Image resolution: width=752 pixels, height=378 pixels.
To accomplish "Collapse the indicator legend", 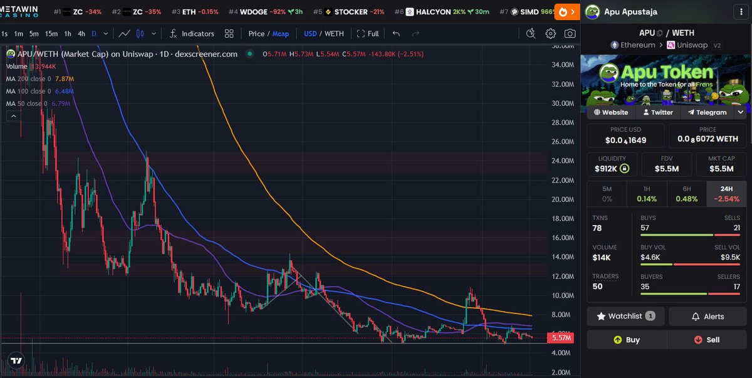I will tap(13, 116).
